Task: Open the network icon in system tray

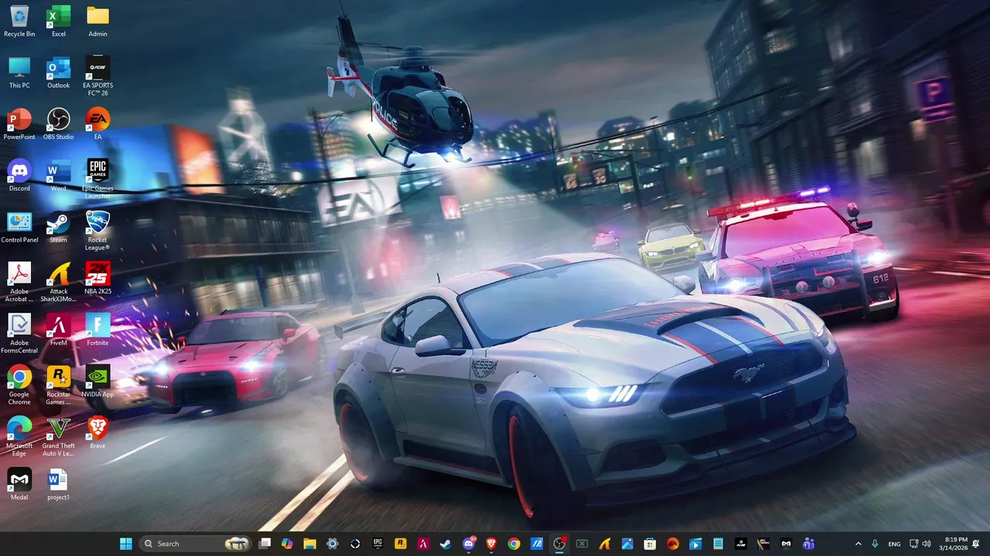Action: [x=913, y=544]
